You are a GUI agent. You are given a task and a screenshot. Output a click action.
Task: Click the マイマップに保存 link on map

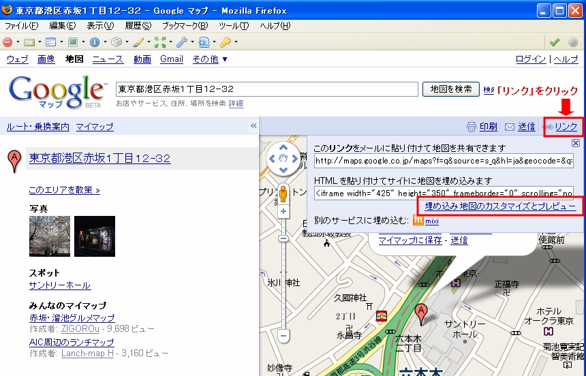(410, 240)
